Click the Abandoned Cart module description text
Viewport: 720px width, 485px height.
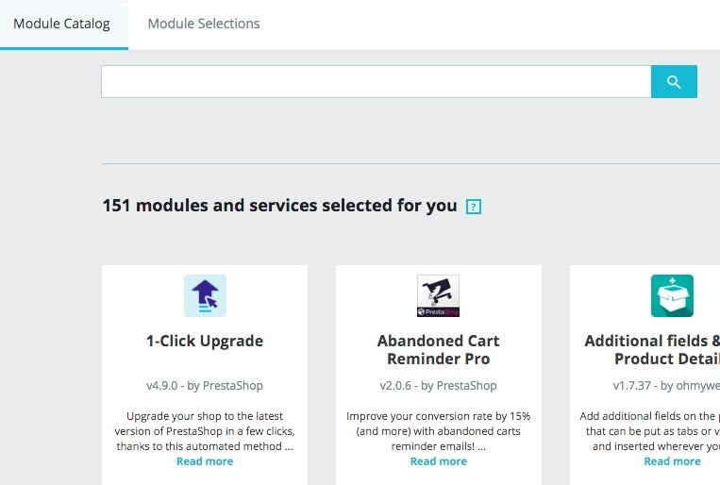tap(438, 430)
